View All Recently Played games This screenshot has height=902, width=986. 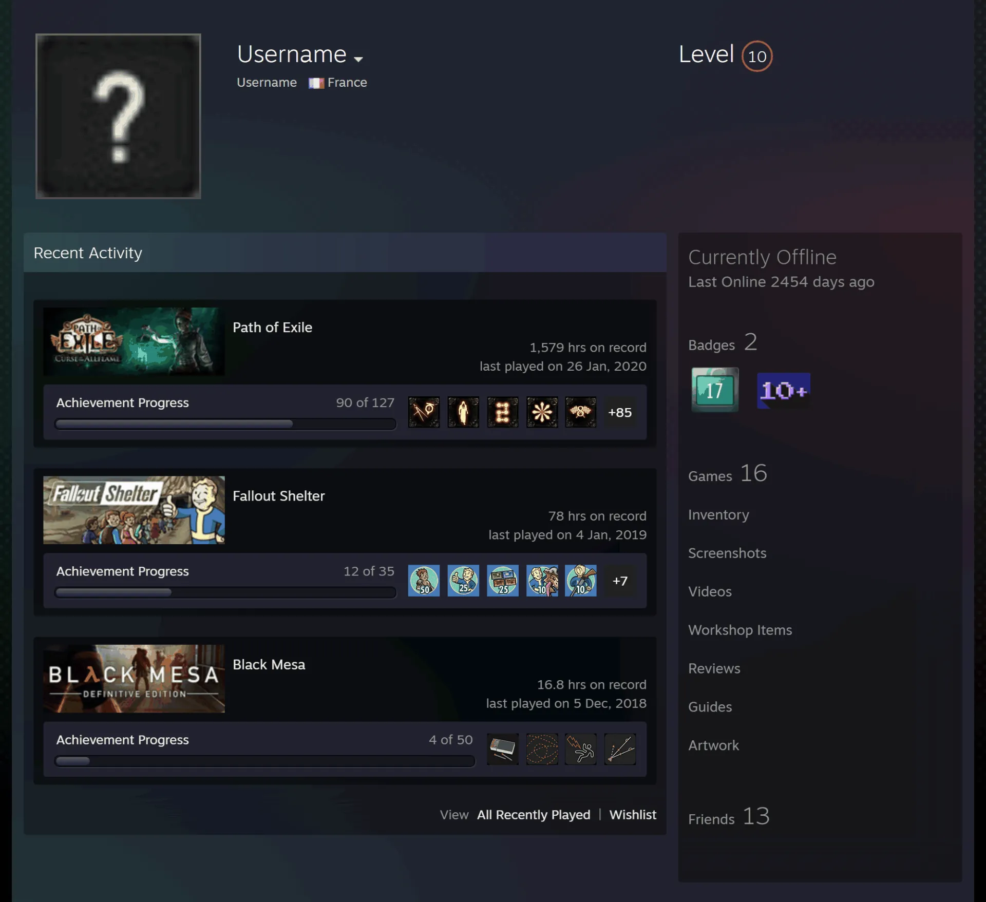coord(534,815)
